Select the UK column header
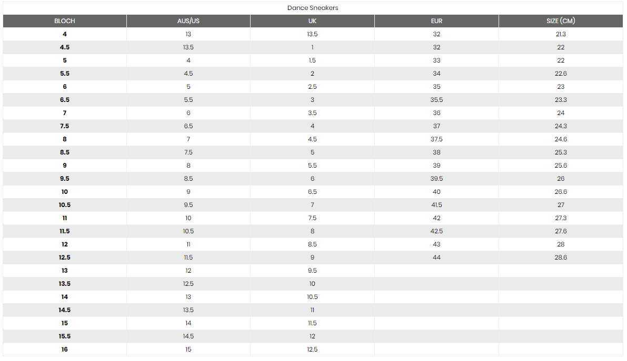This screenshot has height=361, width=627. (312, 21)
